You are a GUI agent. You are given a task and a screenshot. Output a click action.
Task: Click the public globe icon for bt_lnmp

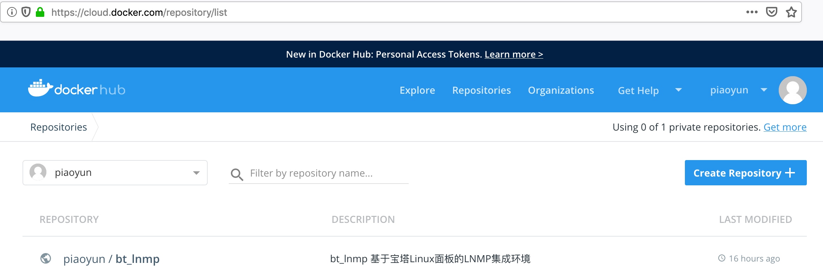46,258
